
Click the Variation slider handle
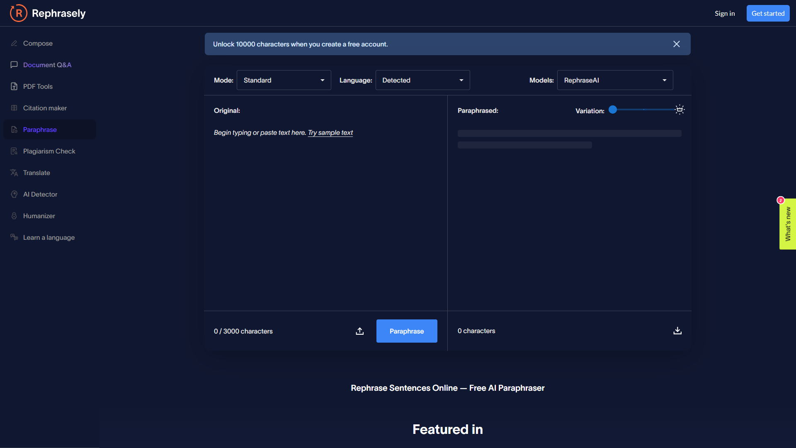tap(613, 110)
